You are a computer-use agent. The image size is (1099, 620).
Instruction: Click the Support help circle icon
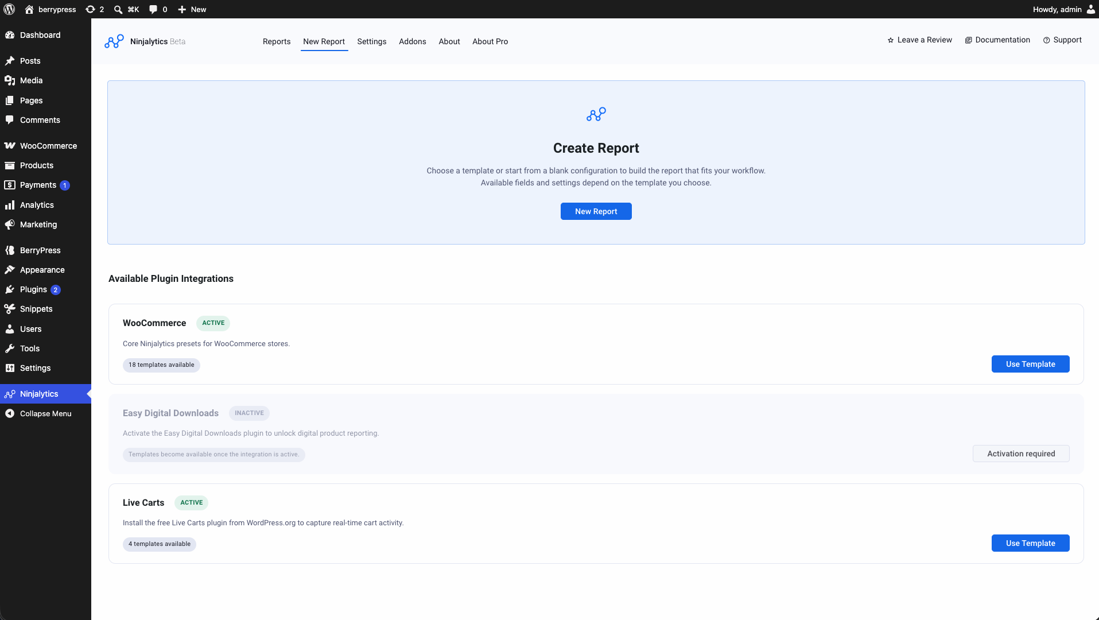[x=1046, y=40]
